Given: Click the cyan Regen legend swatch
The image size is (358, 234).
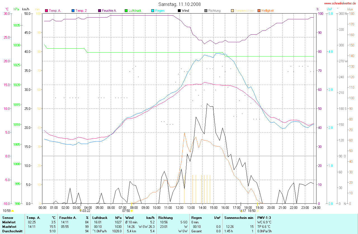Looking at the screenshot, I should coord(153,11).
